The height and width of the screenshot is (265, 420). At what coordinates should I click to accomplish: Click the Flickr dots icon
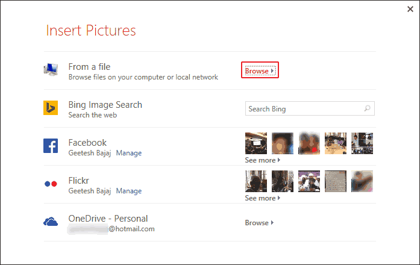click(51, 184)
